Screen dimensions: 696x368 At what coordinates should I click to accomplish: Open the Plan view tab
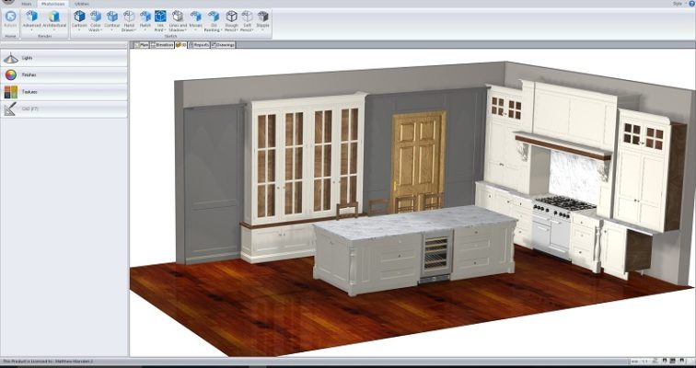point(141,45)
